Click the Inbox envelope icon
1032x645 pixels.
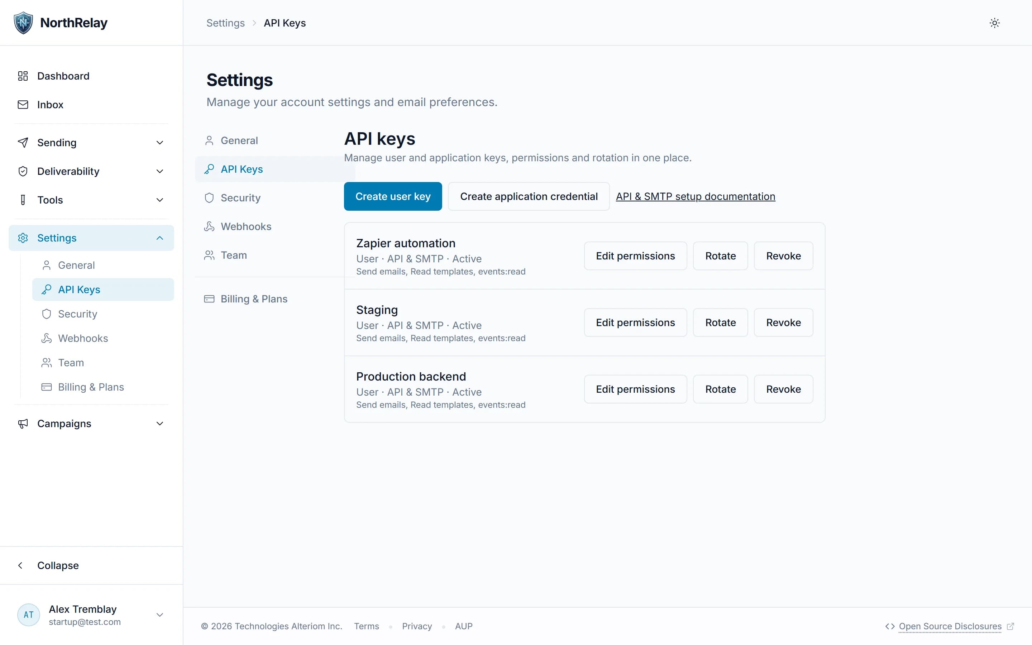click(x=23, y=105)
